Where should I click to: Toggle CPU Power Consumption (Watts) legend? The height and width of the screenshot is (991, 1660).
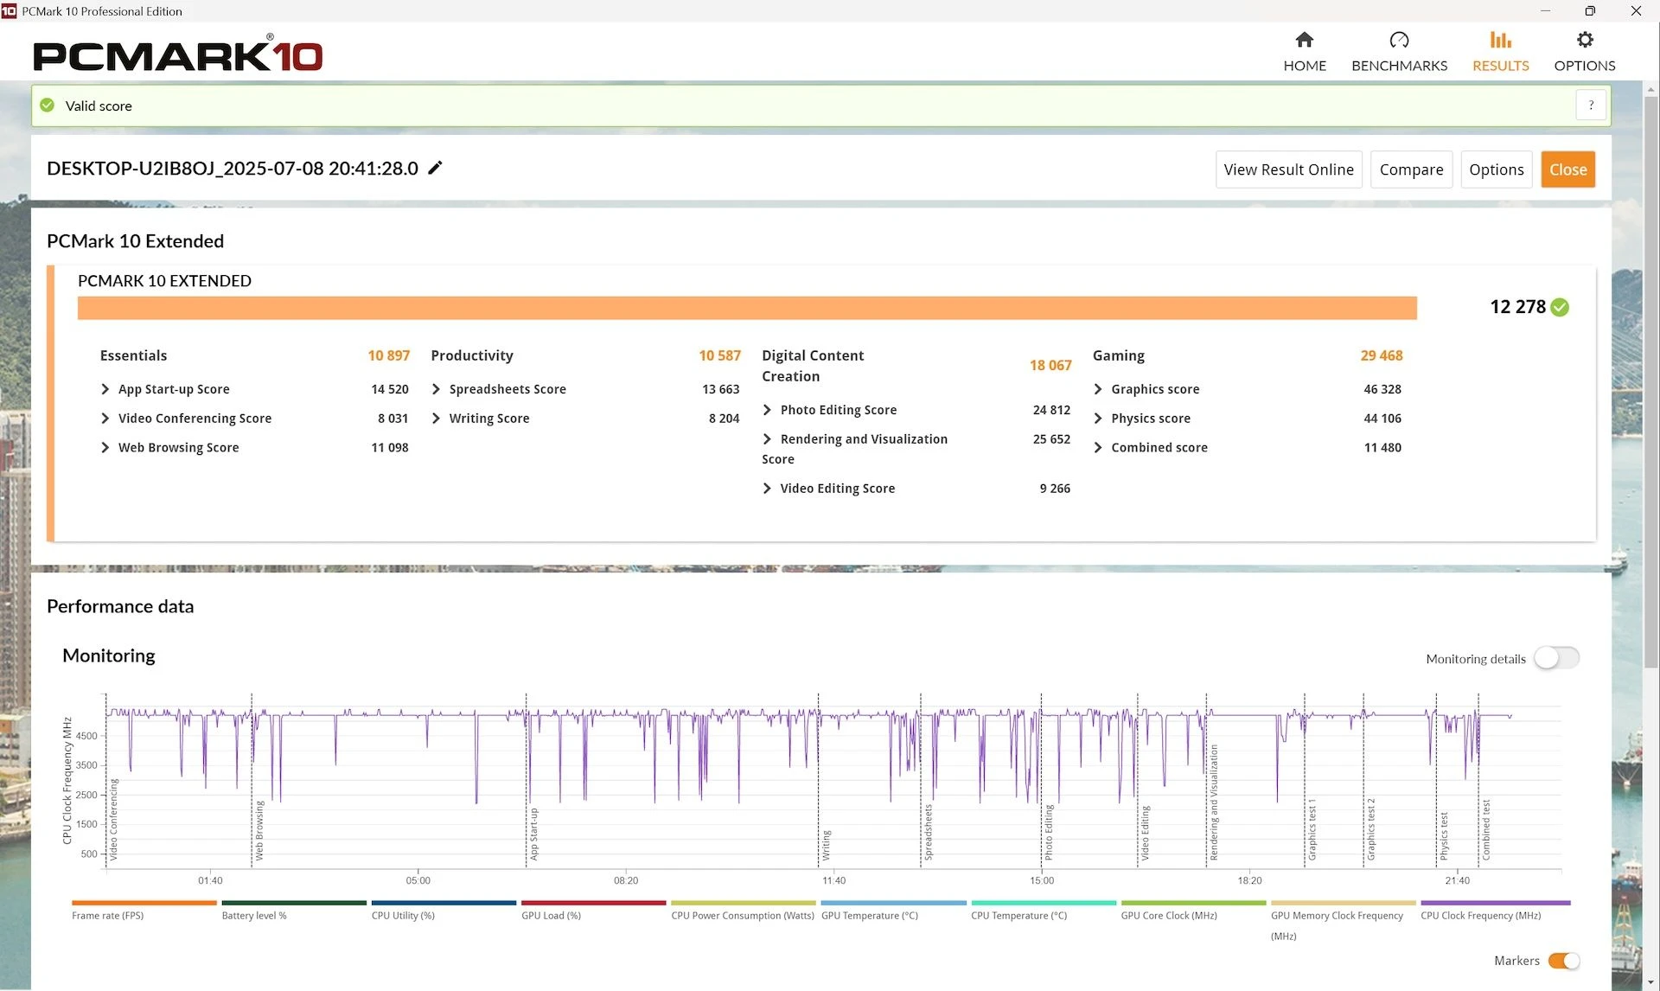click(743, 910)
